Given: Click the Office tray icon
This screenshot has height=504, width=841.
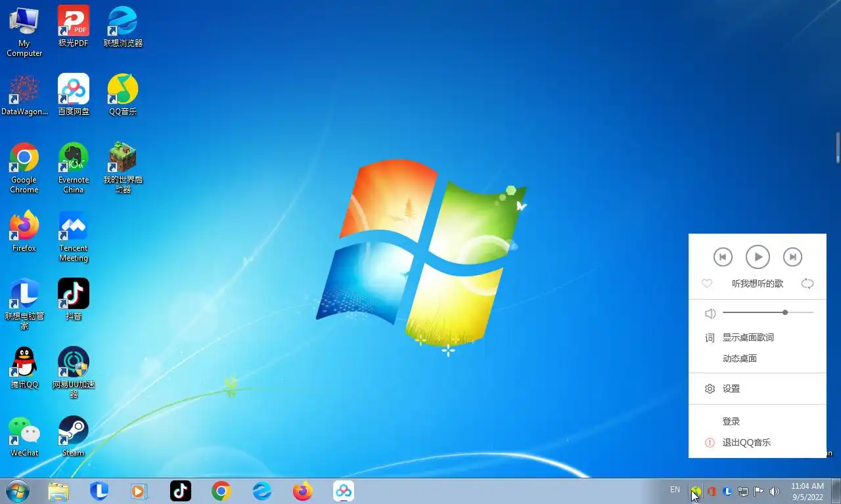Looking at the screenshot, I should (x=712, y=491).
